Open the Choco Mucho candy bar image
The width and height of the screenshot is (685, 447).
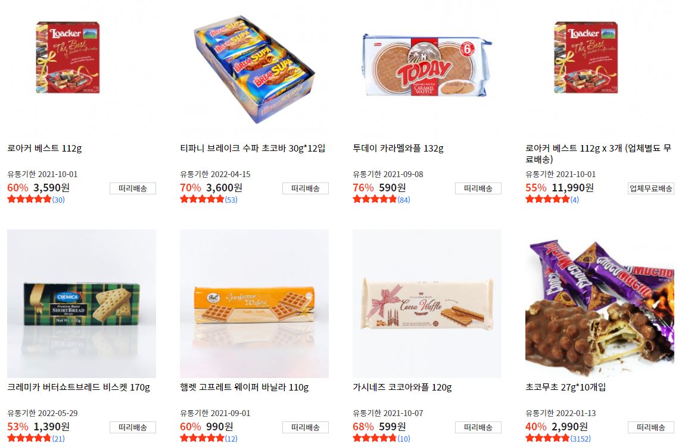(599, 304)
